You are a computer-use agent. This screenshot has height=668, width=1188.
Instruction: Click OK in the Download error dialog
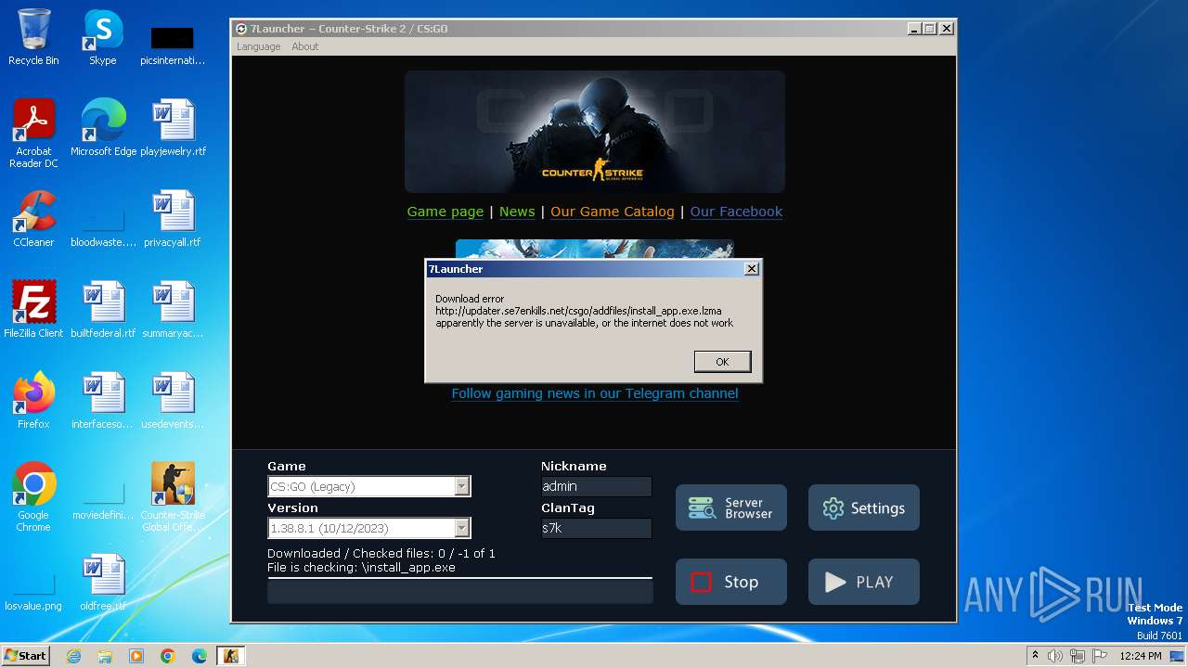click(x=722, y=362)
